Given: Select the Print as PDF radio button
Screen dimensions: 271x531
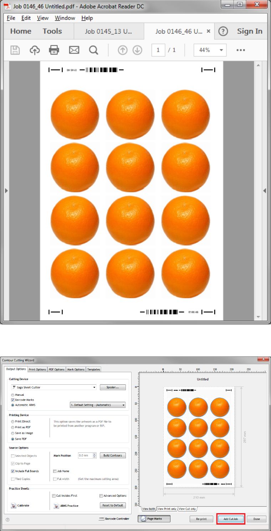Looking at the screenshot, I should pos(13,427).
